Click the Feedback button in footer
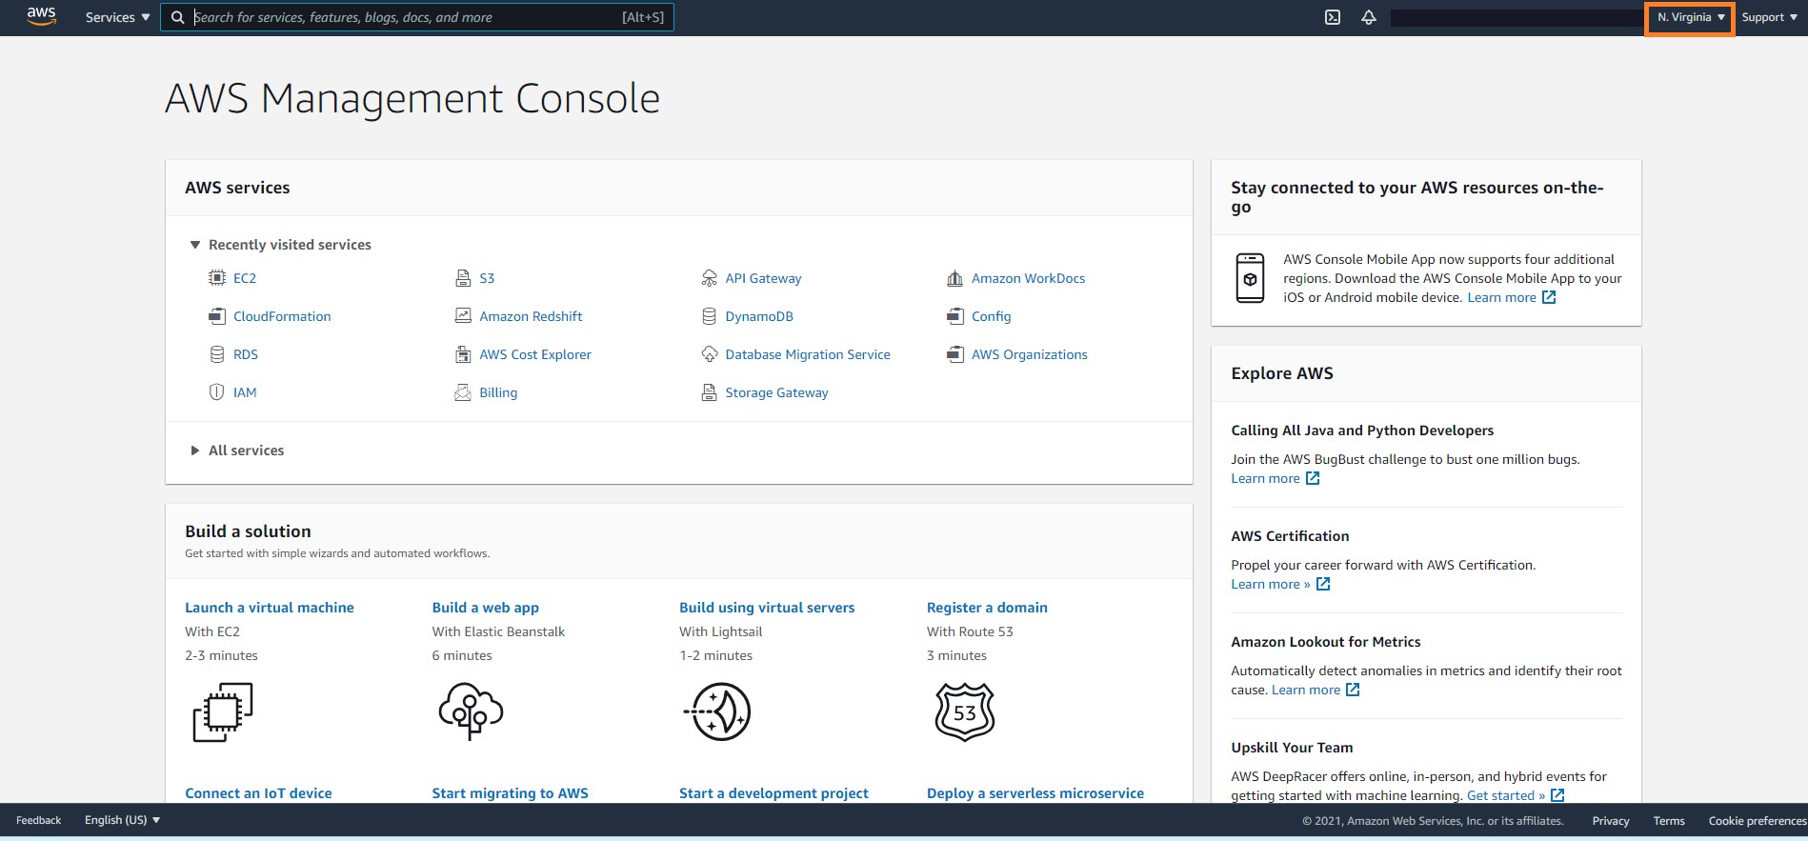 click(x=38, y=820)
